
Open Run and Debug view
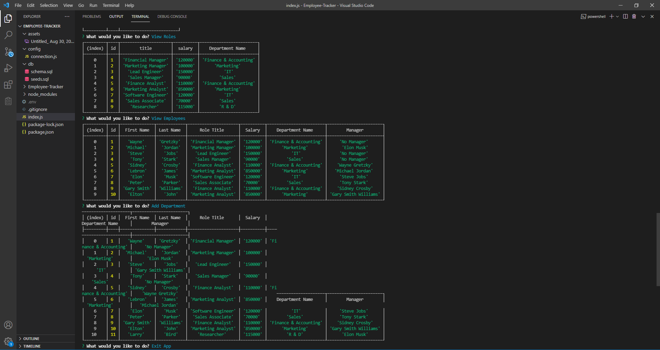tap(8, 68)
